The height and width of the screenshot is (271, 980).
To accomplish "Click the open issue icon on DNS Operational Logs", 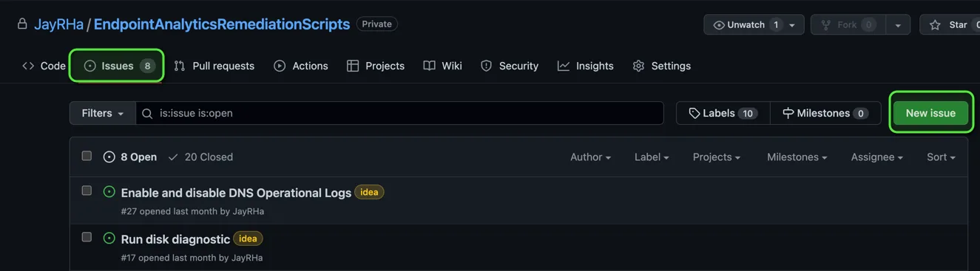I will click(109, 192).
